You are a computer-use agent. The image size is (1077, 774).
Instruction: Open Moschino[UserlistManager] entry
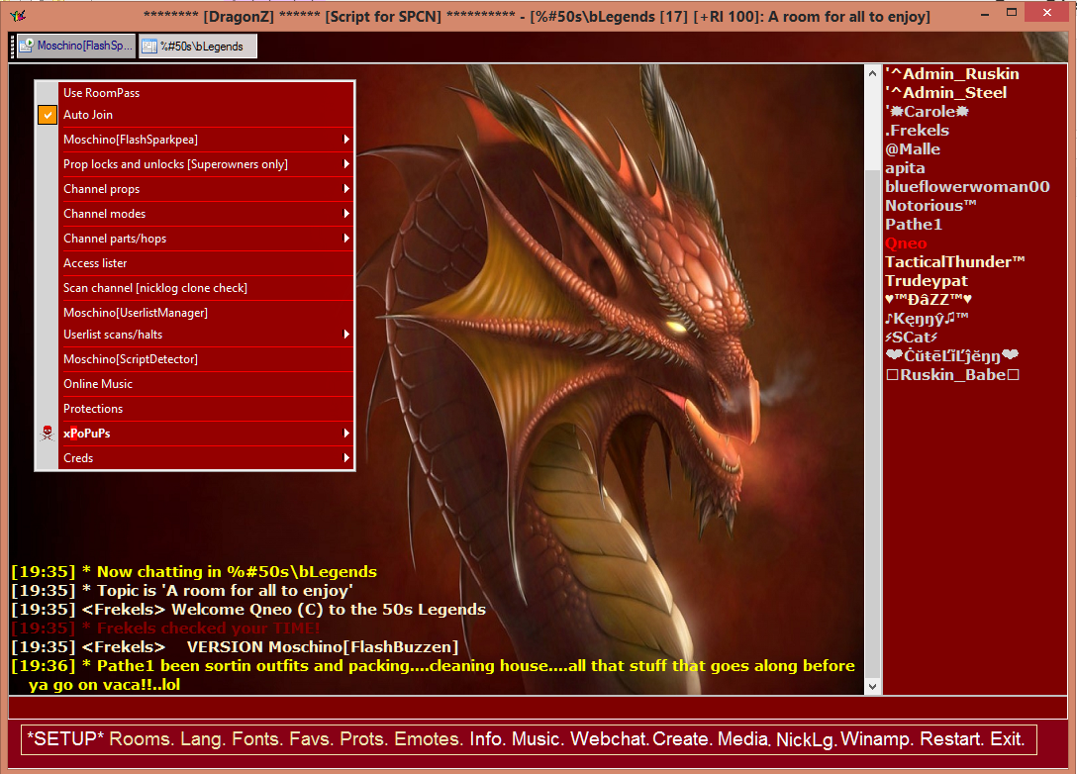[206, 313]
